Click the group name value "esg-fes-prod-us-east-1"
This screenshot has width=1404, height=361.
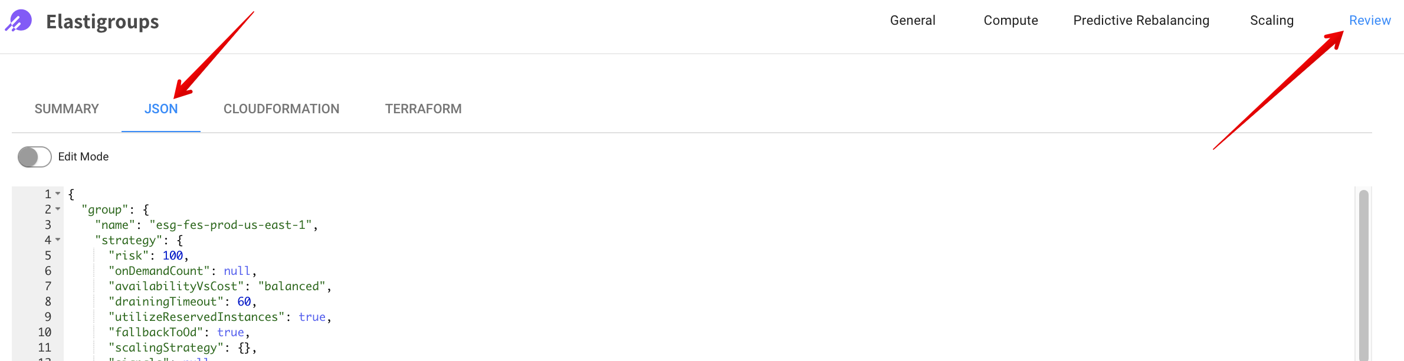pos(231,225)
